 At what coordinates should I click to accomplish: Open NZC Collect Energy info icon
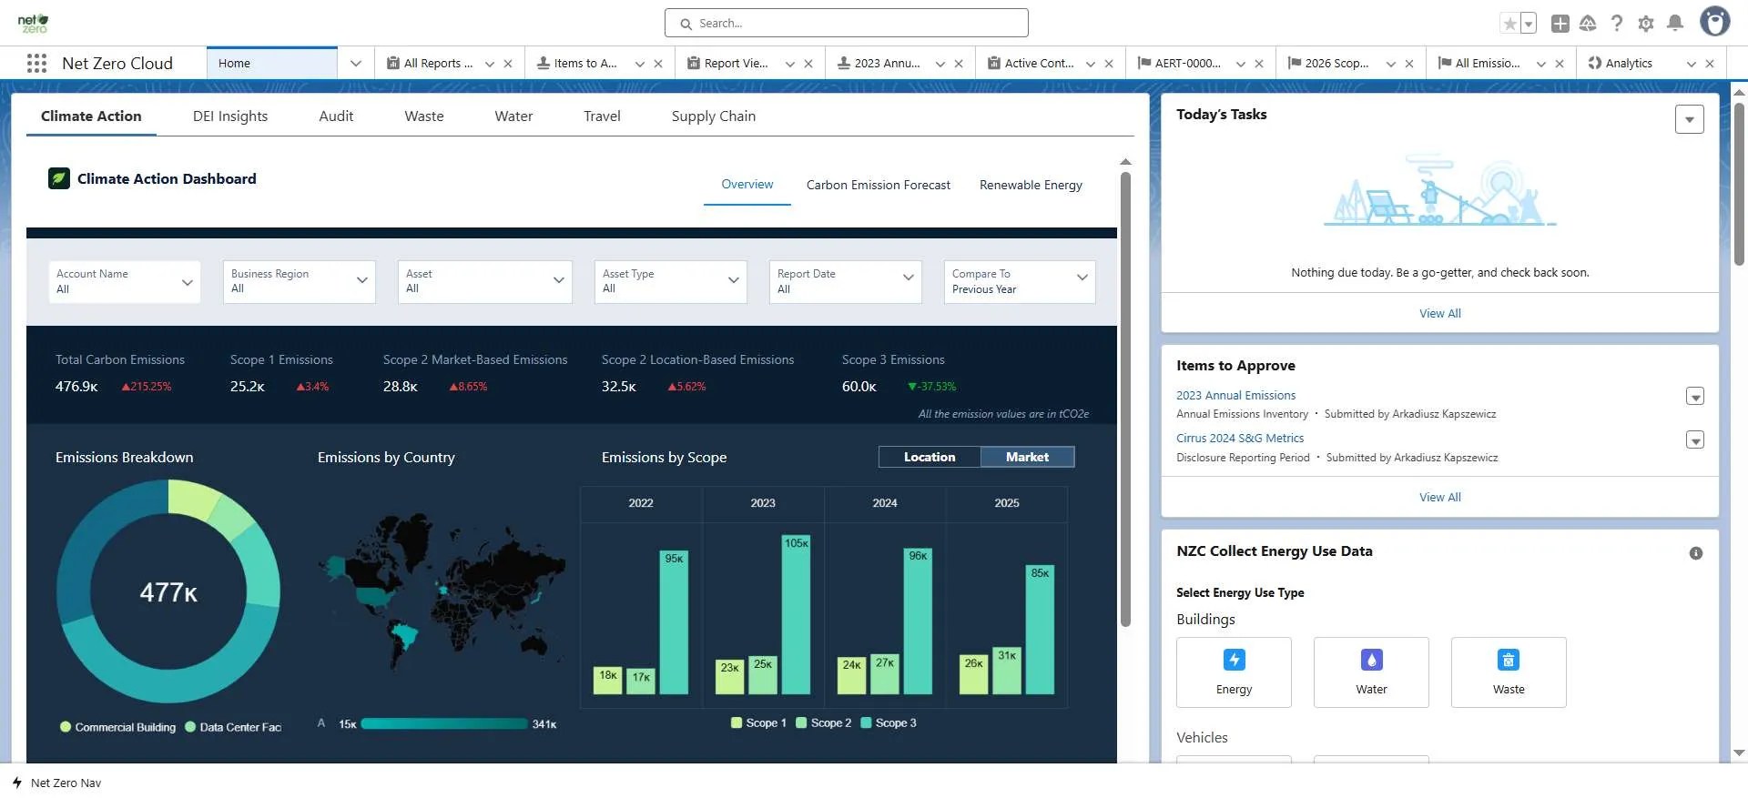(x=1696, y=553)
